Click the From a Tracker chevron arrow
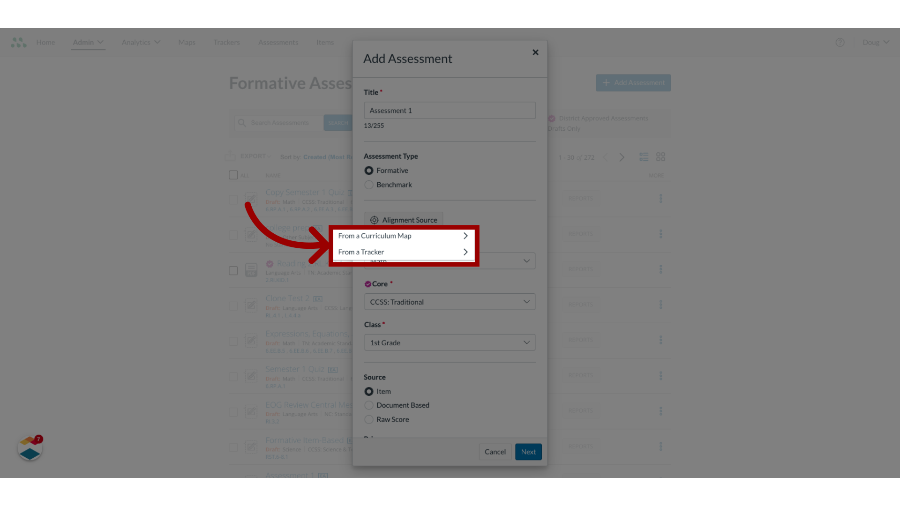The image size is (900, 506). pyautogui.click(x=466, y=252)
